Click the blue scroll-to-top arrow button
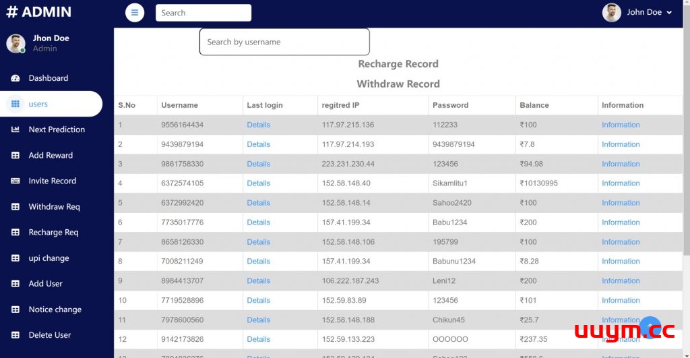This screenshot has width=690, height=358. click(650, 327)
